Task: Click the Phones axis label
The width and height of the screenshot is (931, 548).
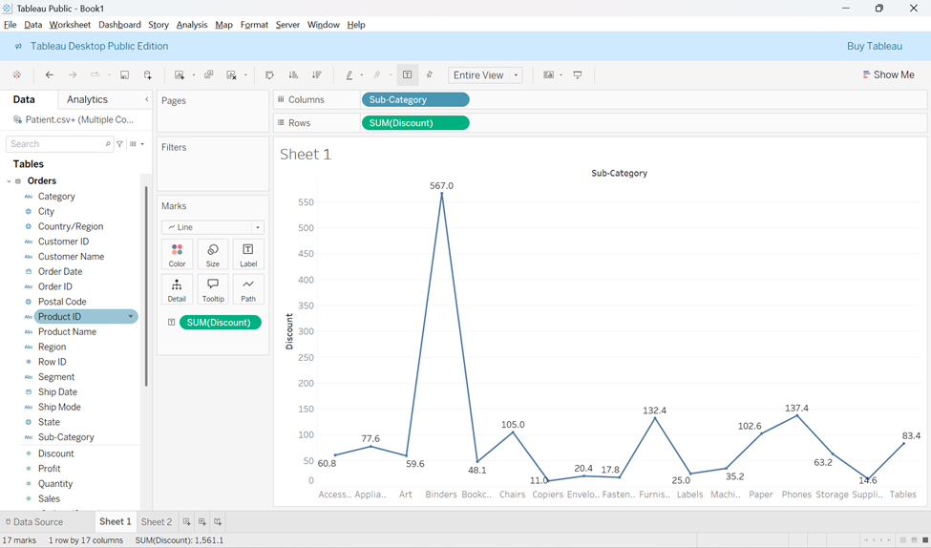Action: coord(796,495)
